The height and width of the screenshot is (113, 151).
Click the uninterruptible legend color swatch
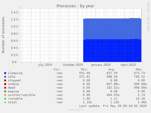tap(5, 95)
